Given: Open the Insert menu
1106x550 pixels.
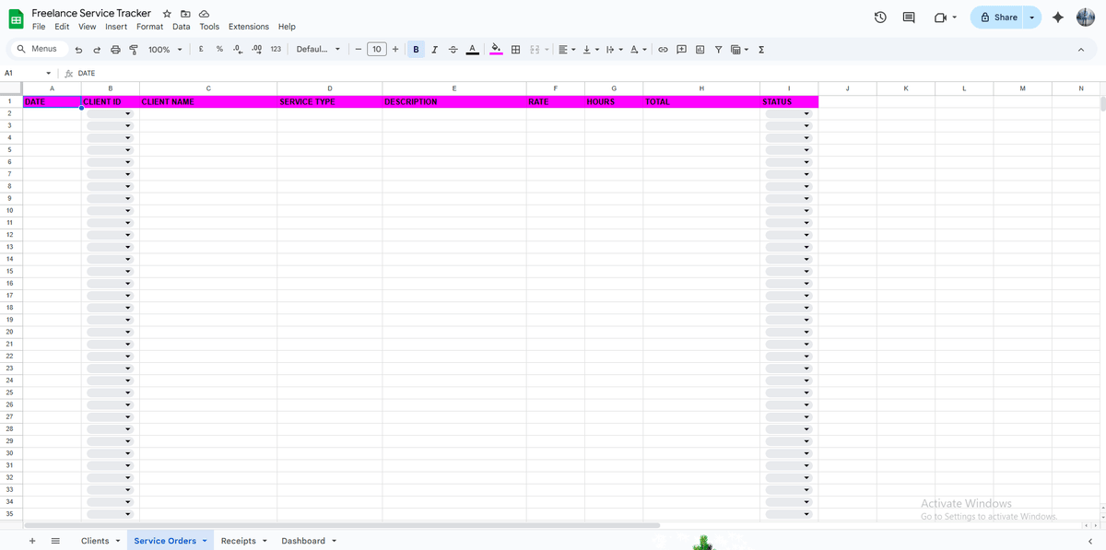Looking at the screenshot, I should 116,27.
